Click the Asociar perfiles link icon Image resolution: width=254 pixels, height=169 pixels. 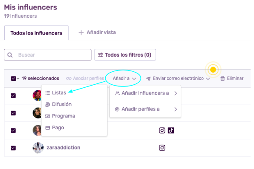tap(68, 79)
